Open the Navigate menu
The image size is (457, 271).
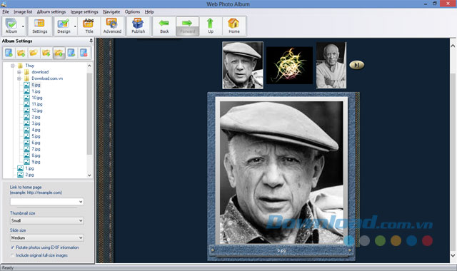point(111,11)
